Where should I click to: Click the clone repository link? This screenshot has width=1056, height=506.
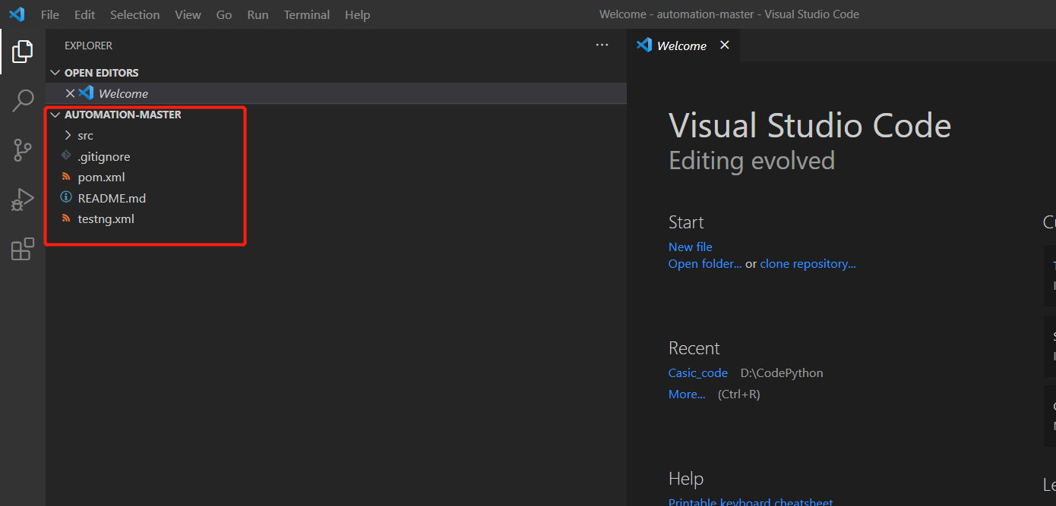[808, 263]
